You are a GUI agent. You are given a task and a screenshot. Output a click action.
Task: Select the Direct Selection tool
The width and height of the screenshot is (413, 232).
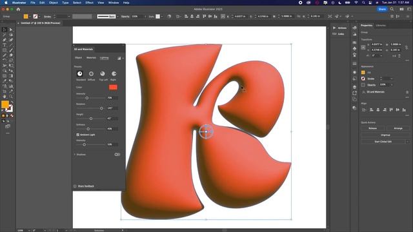pos(11,30)
